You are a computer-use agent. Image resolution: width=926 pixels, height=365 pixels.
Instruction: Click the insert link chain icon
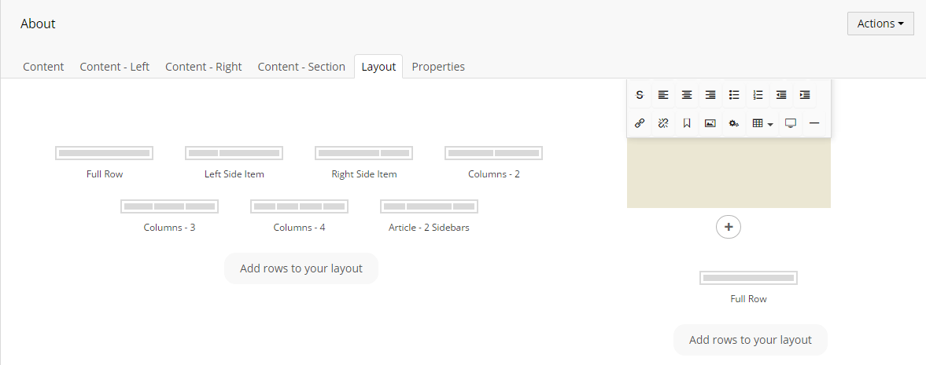[640, 123]
